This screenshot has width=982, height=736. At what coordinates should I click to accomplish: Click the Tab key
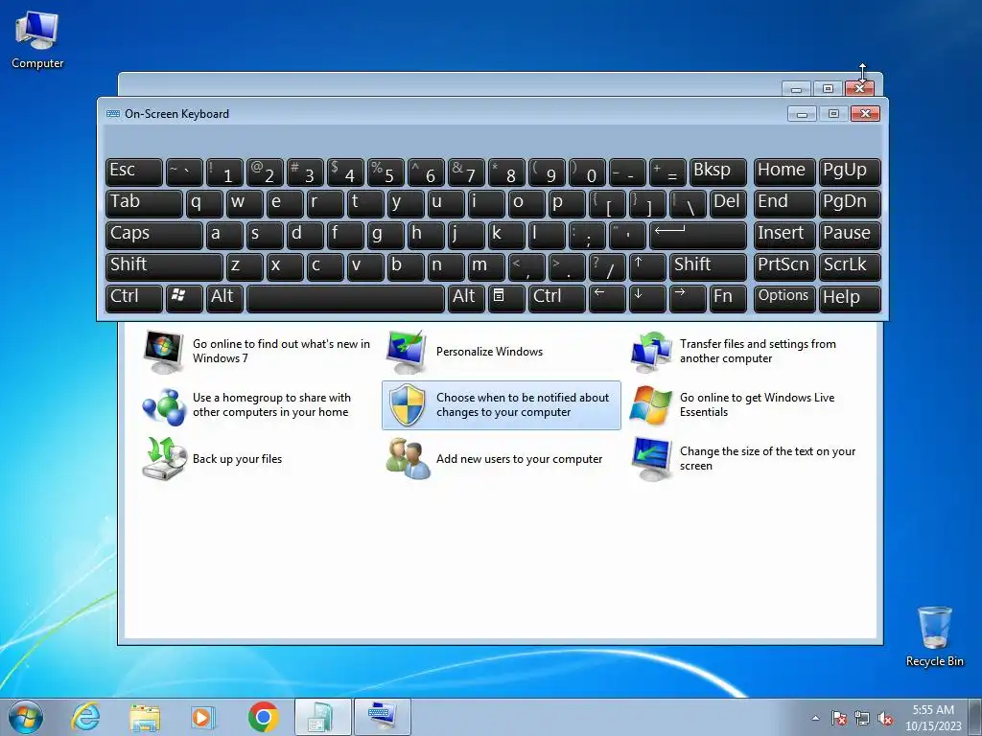[144, 203]
